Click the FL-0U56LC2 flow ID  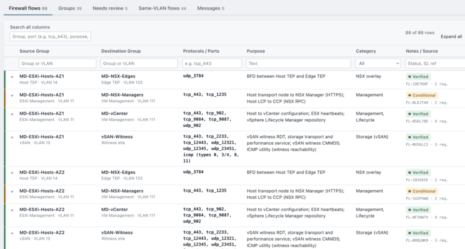click(x=417, y=145)
